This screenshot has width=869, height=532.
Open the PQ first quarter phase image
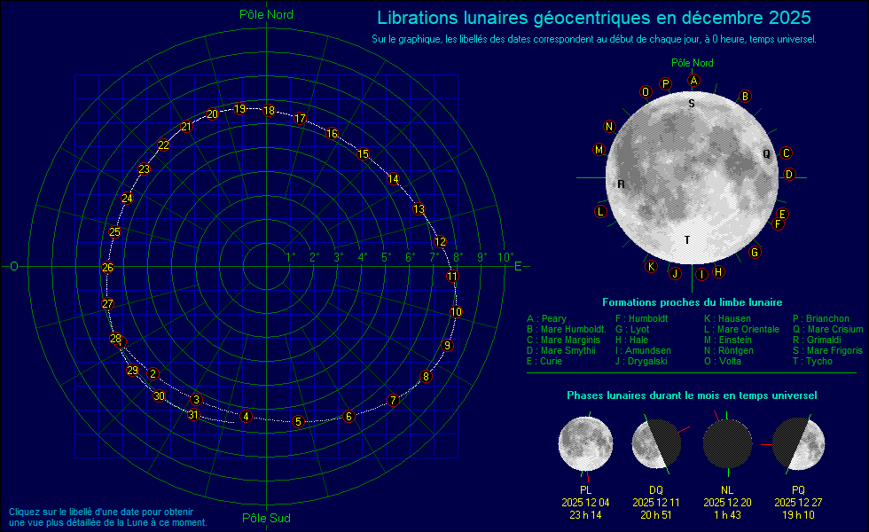(798, 442)
